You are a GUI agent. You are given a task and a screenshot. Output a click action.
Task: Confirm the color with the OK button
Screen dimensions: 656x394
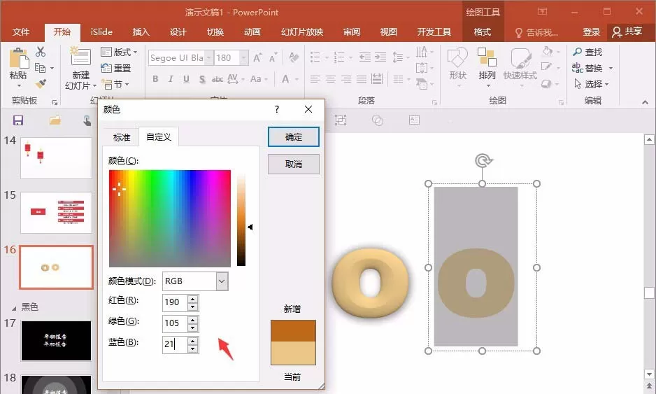293,137
